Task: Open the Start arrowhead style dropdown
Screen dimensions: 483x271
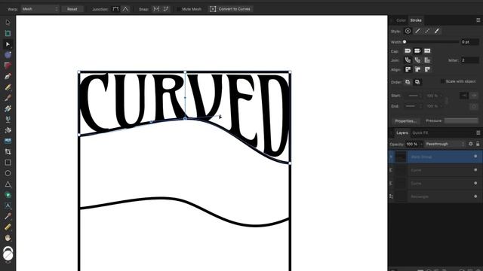Action: click(x=414, y=96)
